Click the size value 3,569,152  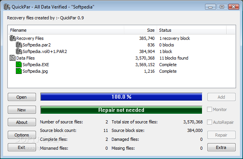145,65
